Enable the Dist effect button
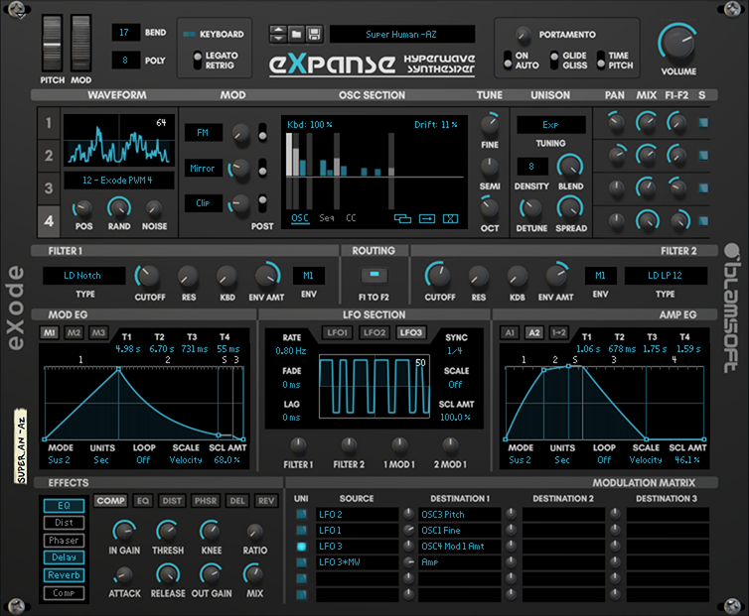Screen dimensions: 749x616 64,523
